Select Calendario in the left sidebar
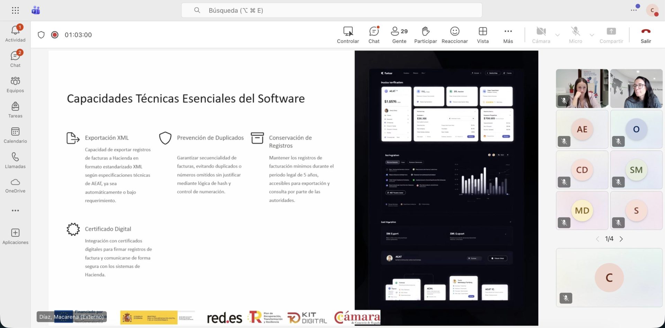 [x=15, y=135]
